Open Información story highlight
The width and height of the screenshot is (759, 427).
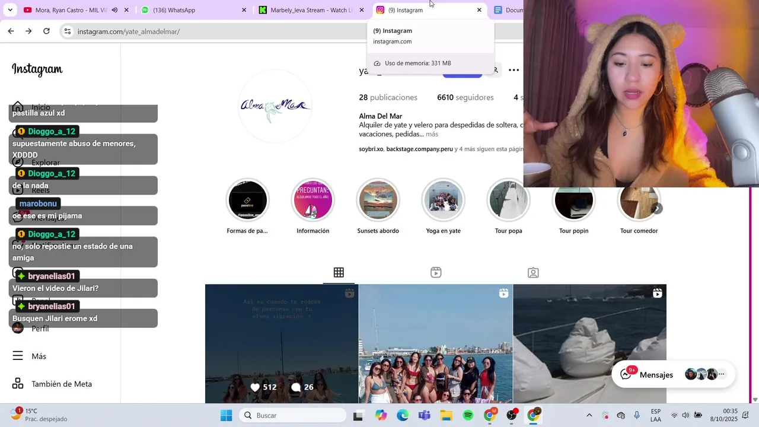312,200
